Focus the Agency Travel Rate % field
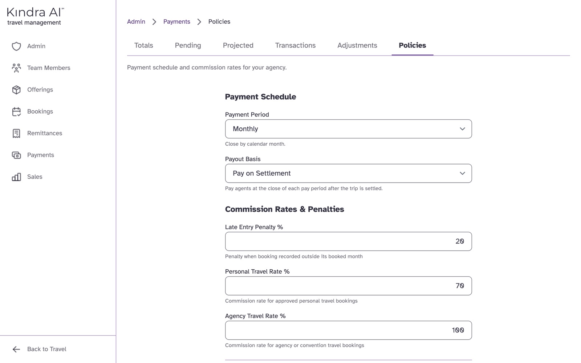The height and width of the screenshot is (363, 581). click(x=348, y=330)
